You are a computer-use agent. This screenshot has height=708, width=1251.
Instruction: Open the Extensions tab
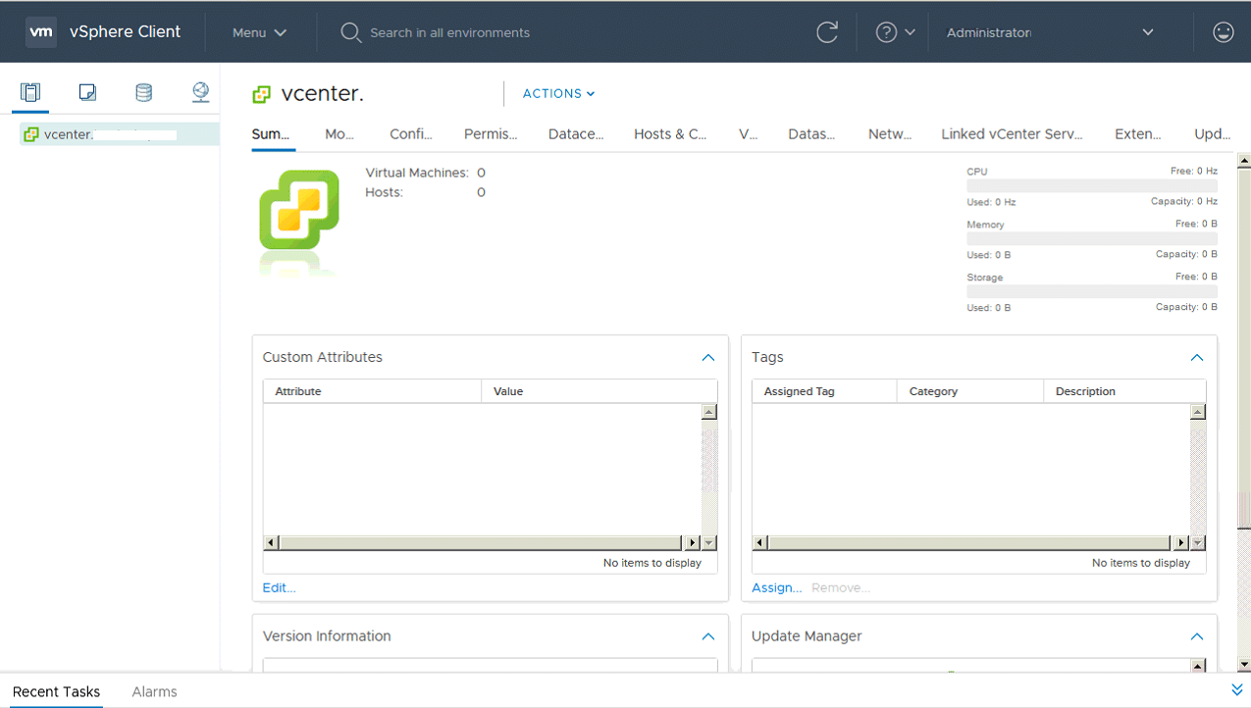(x=1138, y=134)
